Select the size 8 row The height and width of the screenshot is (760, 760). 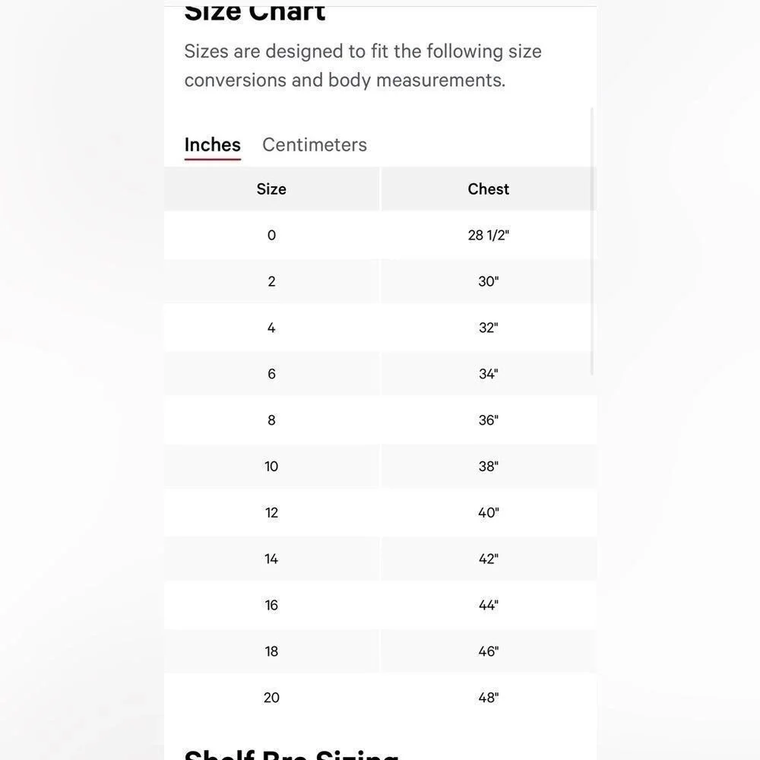(381, 420)
